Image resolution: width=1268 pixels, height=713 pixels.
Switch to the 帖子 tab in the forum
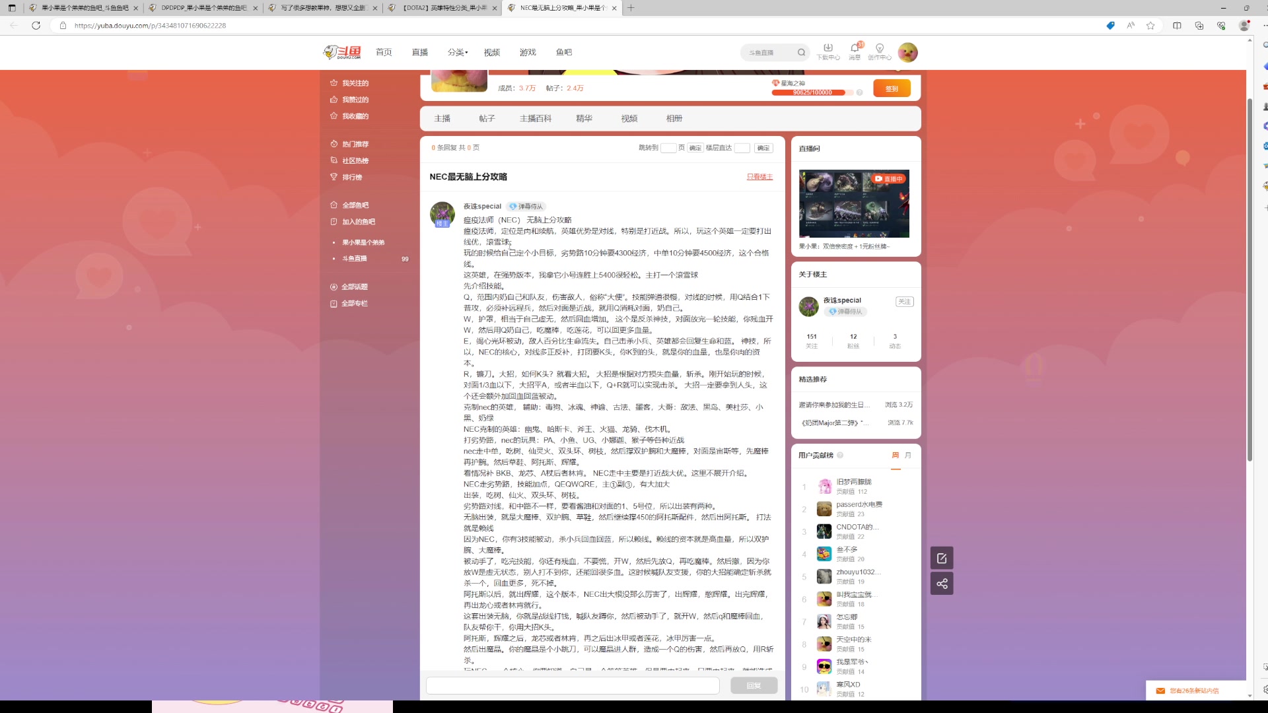tap(487, 118)
